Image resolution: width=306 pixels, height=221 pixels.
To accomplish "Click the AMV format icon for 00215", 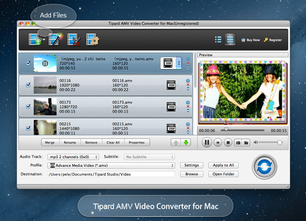I will point(171,129).
